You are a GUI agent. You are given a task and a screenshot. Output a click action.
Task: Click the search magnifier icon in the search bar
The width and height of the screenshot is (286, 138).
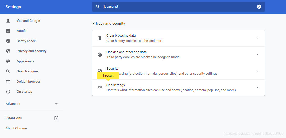[x=98, y=7]
